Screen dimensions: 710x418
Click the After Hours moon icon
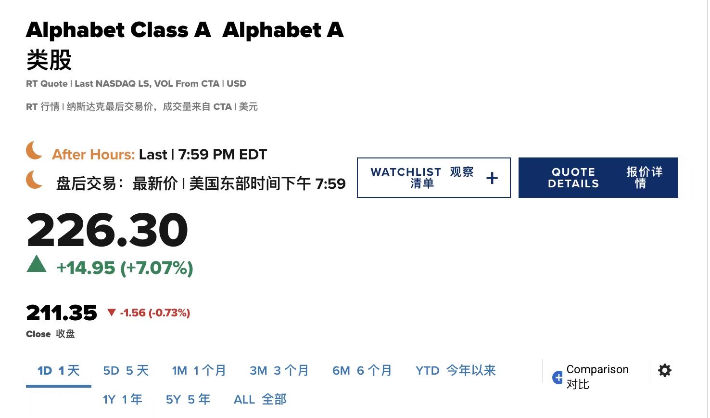tap(34, 150)
